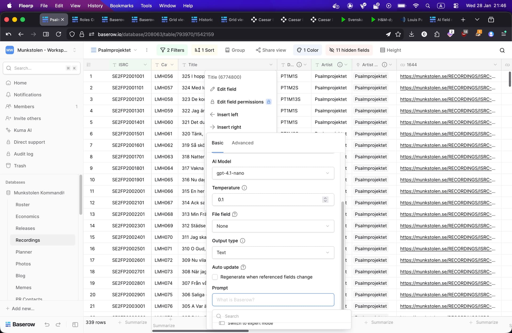
Task: Click the Baserow undo arrow in footer
Action: click(47, 324)
